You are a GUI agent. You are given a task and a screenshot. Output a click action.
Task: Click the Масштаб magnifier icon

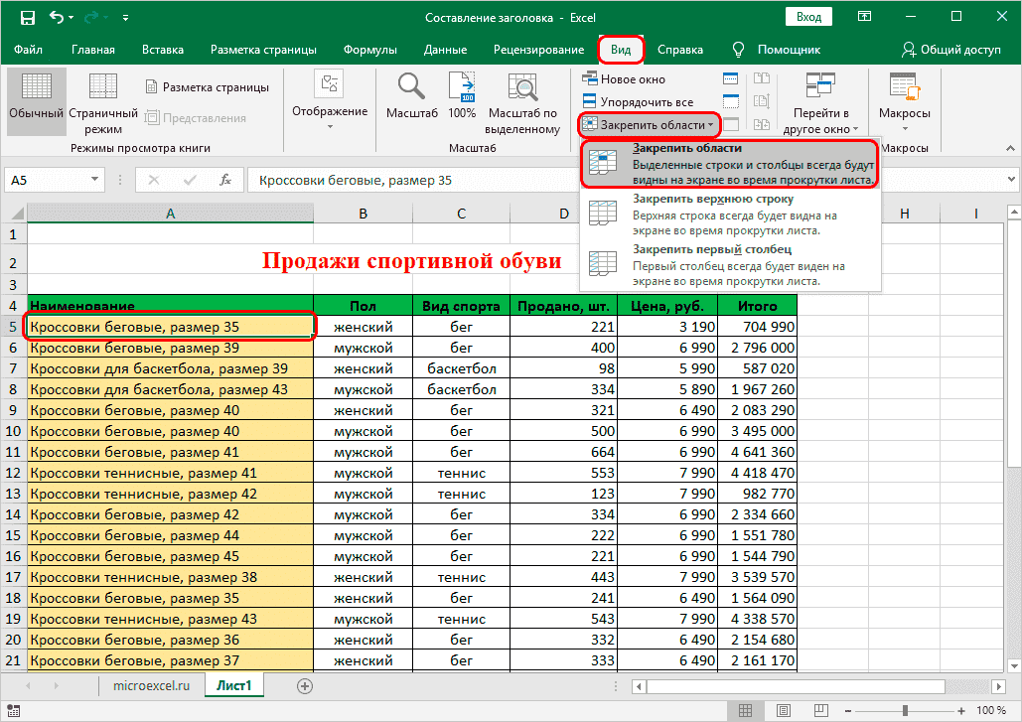[411, 94]
